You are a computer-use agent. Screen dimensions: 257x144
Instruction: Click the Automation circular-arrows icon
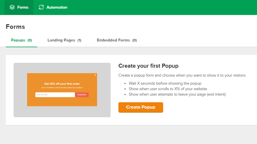click(x=41, y=7)
